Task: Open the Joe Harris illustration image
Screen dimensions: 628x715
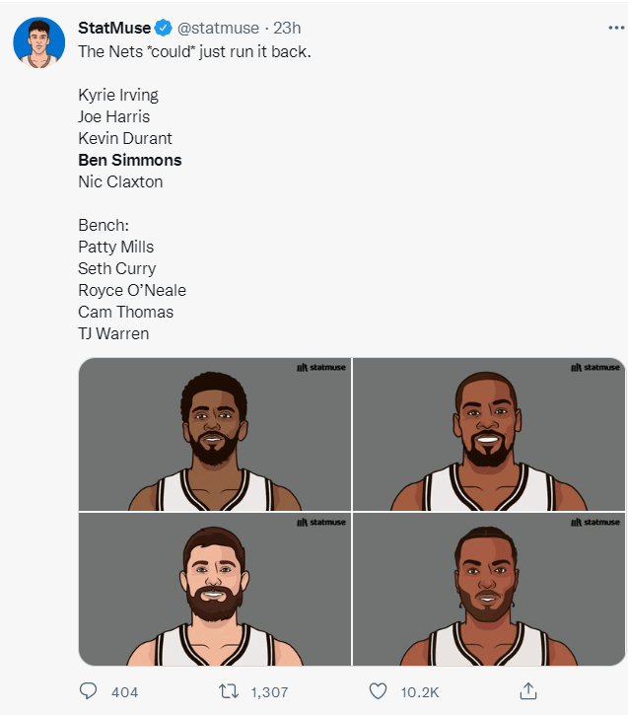Action: 215,589
